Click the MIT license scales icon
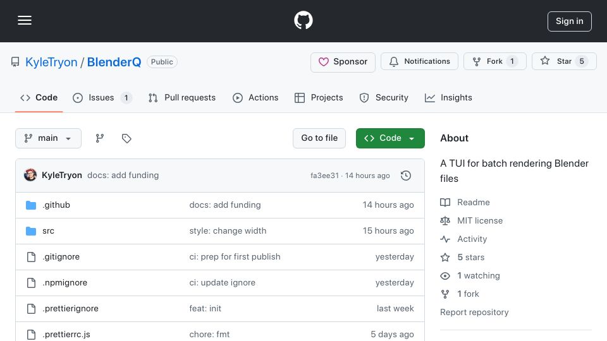The height and width of the screenshot is (341, 607). point(445,221)
